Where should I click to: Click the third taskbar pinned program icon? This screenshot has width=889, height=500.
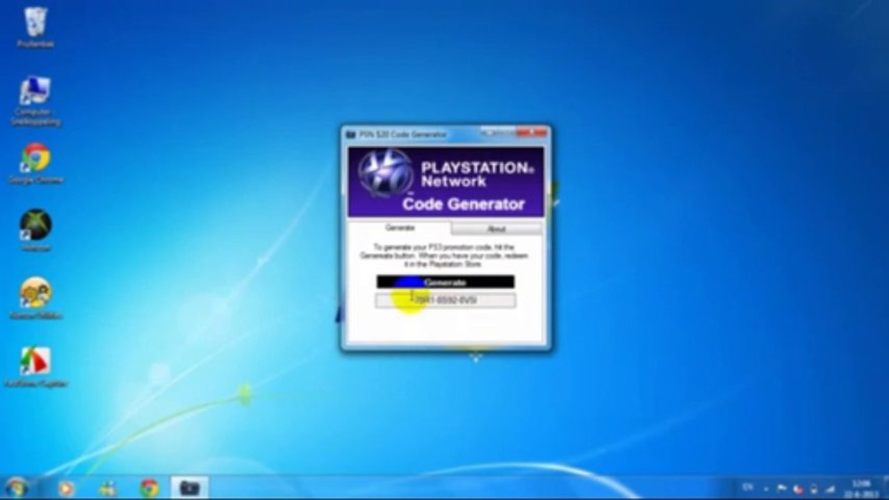click(x=108, y=489)
